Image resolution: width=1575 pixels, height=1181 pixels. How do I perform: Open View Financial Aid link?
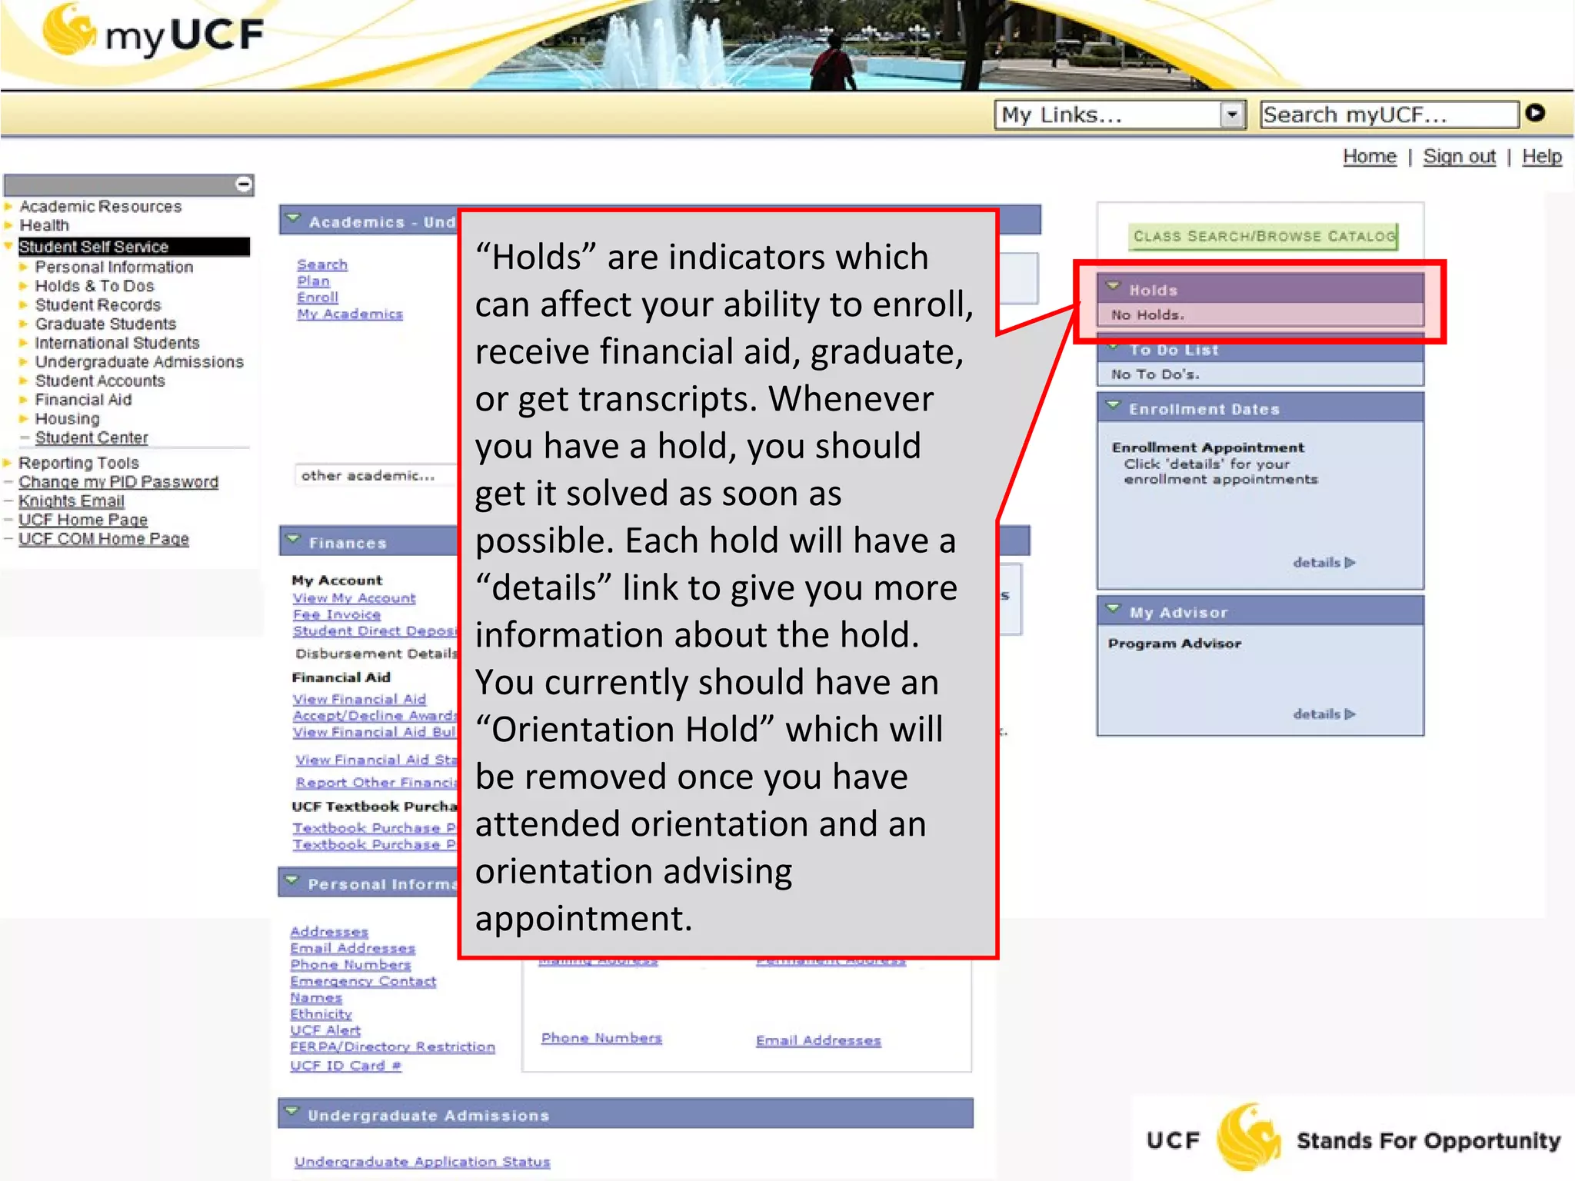click(x=359, y=700)
